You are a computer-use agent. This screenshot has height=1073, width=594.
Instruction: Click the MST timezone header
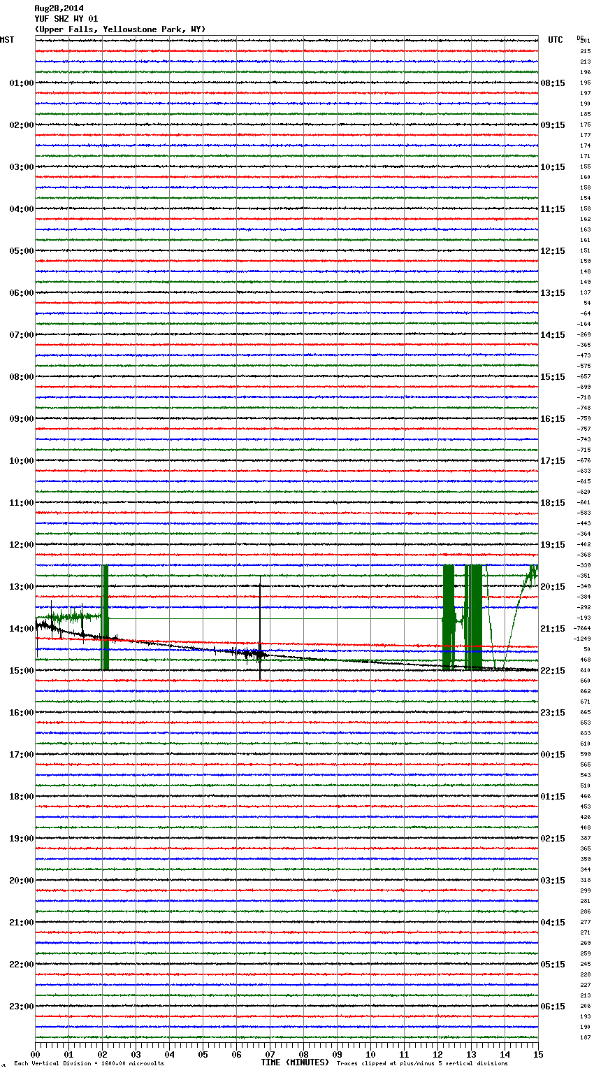coord(7,40)
